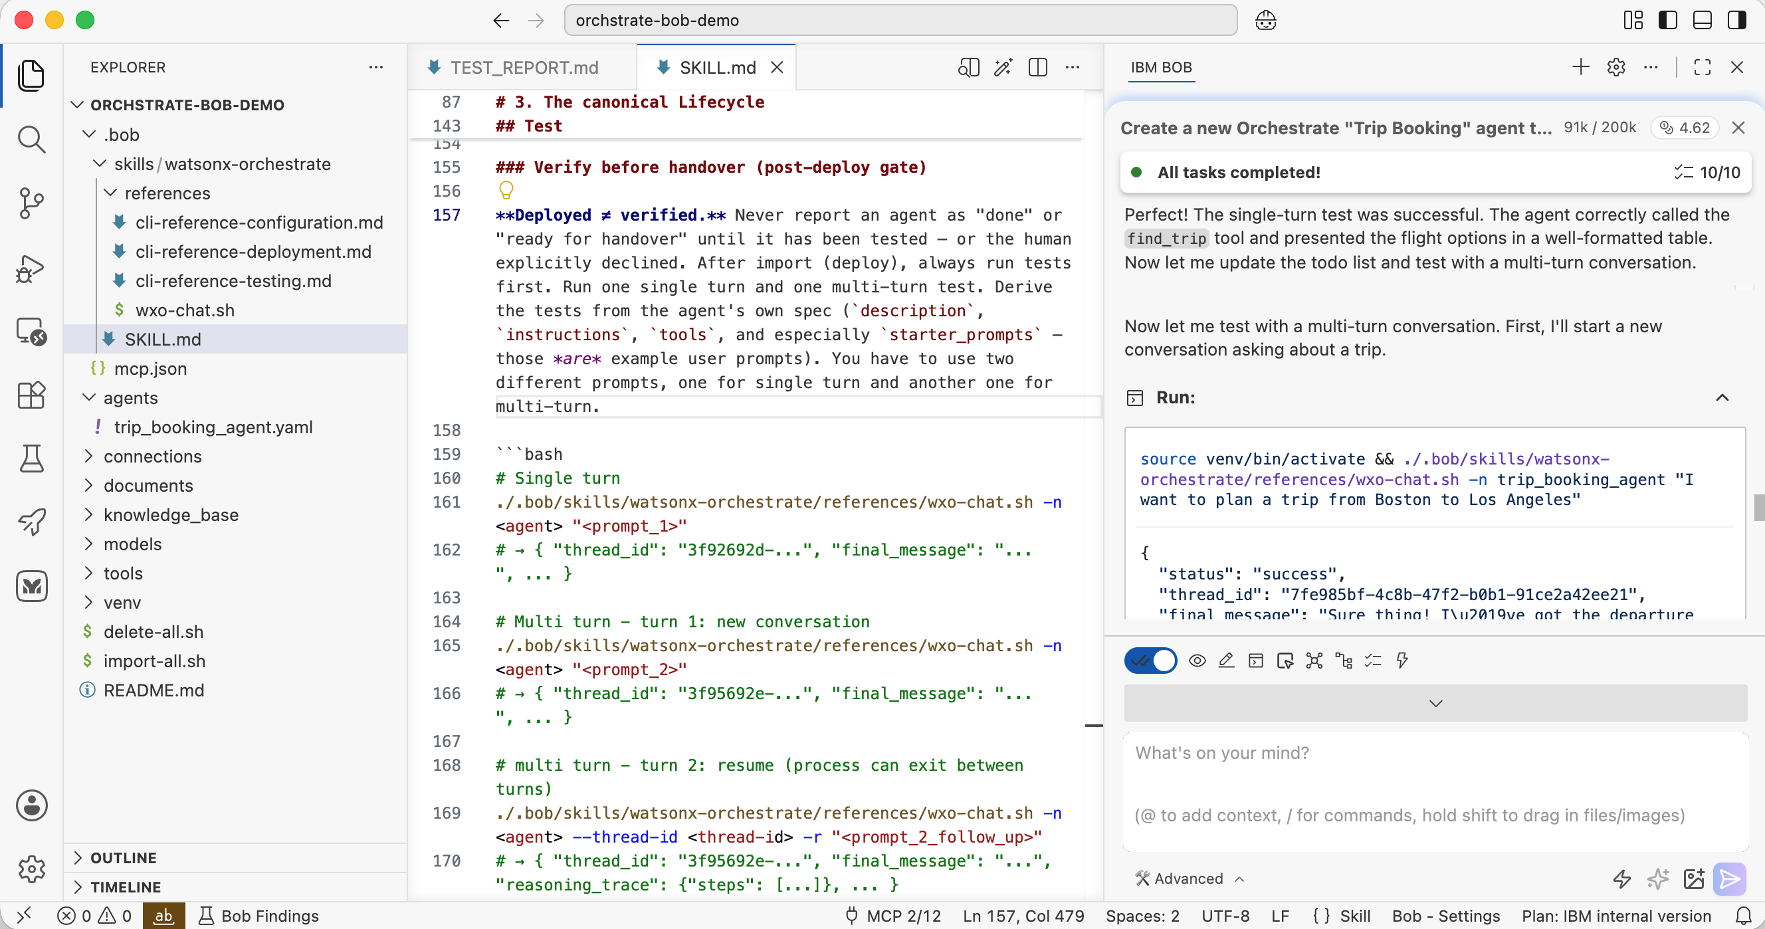The height and width of the screenshot is (929, 1765).
Task: Click the 10/10 todo progress counter
Action: click(1707, 173)
